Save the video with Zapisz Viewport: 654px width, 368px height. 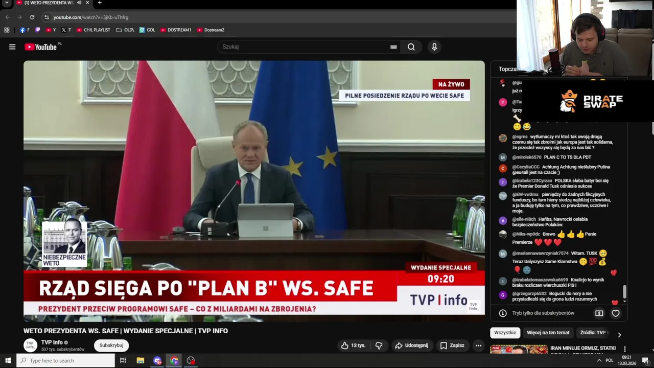click(x=452, y=346)
